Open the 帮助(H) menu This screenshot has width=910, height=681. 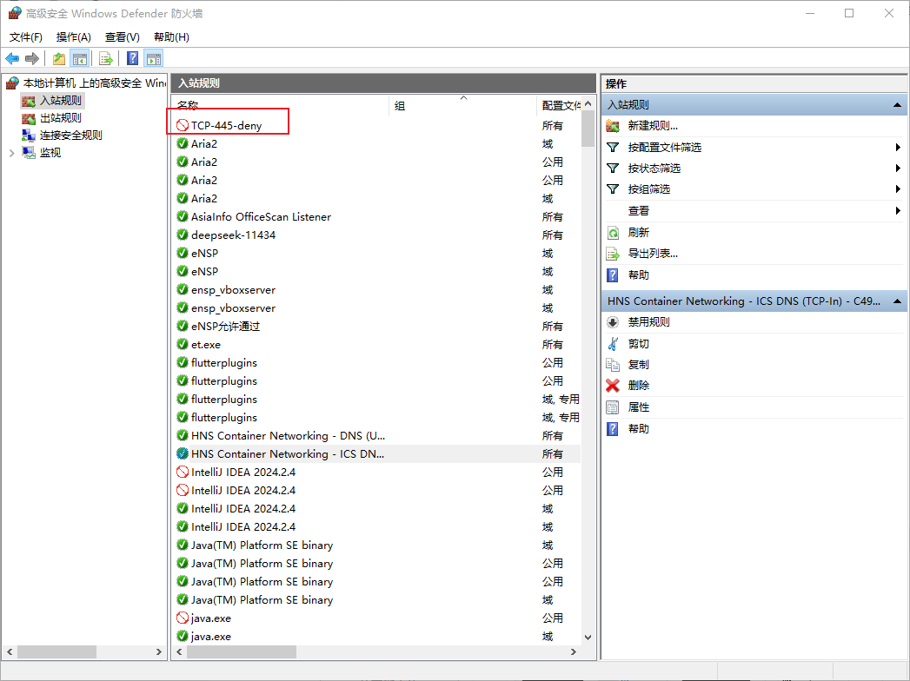click(x=171, y=37)
